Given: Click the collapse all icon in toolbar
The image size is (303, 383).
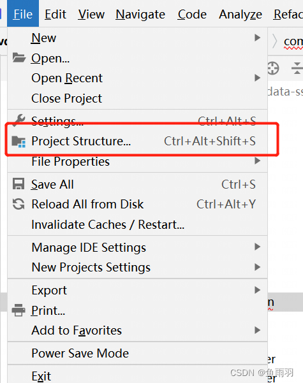Looking at the screenshot, I should 297,68.
